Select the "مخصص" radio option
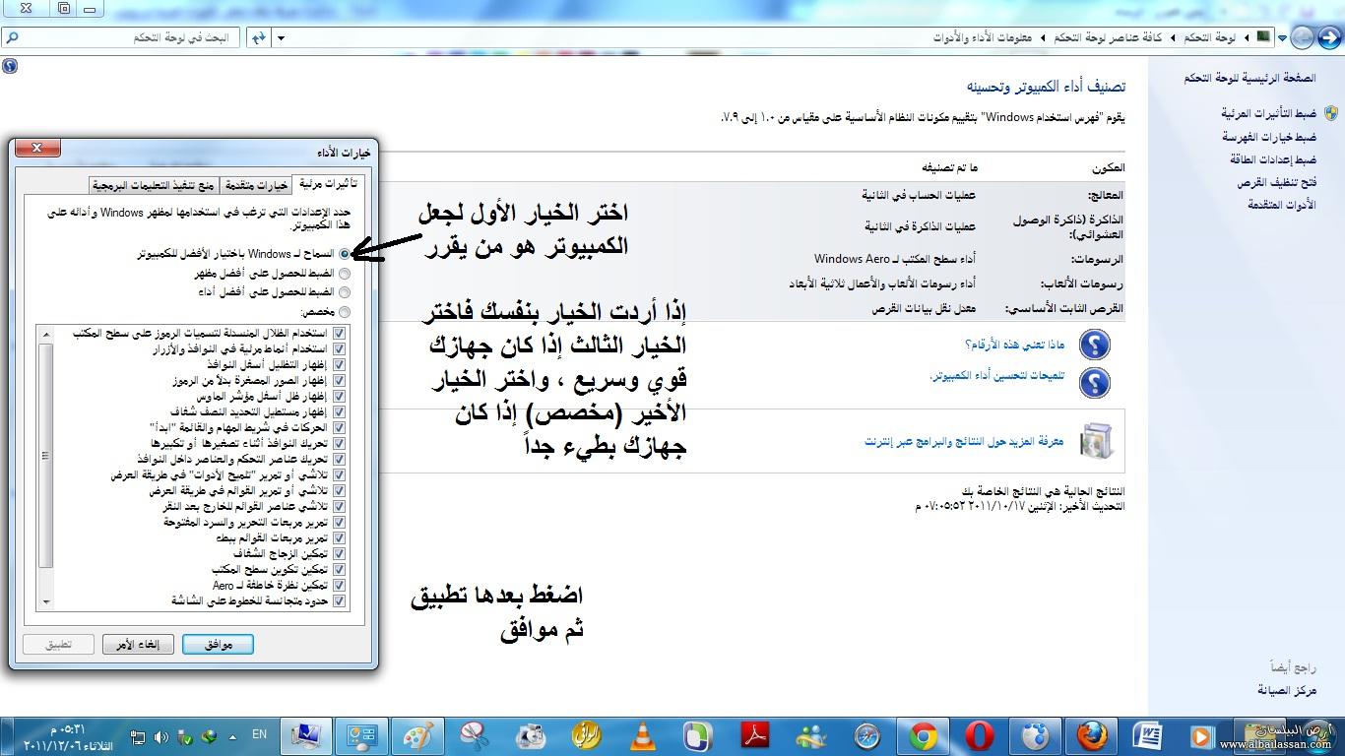The height and width of the screenshot is (756, 1345). [x=344, y=311]
